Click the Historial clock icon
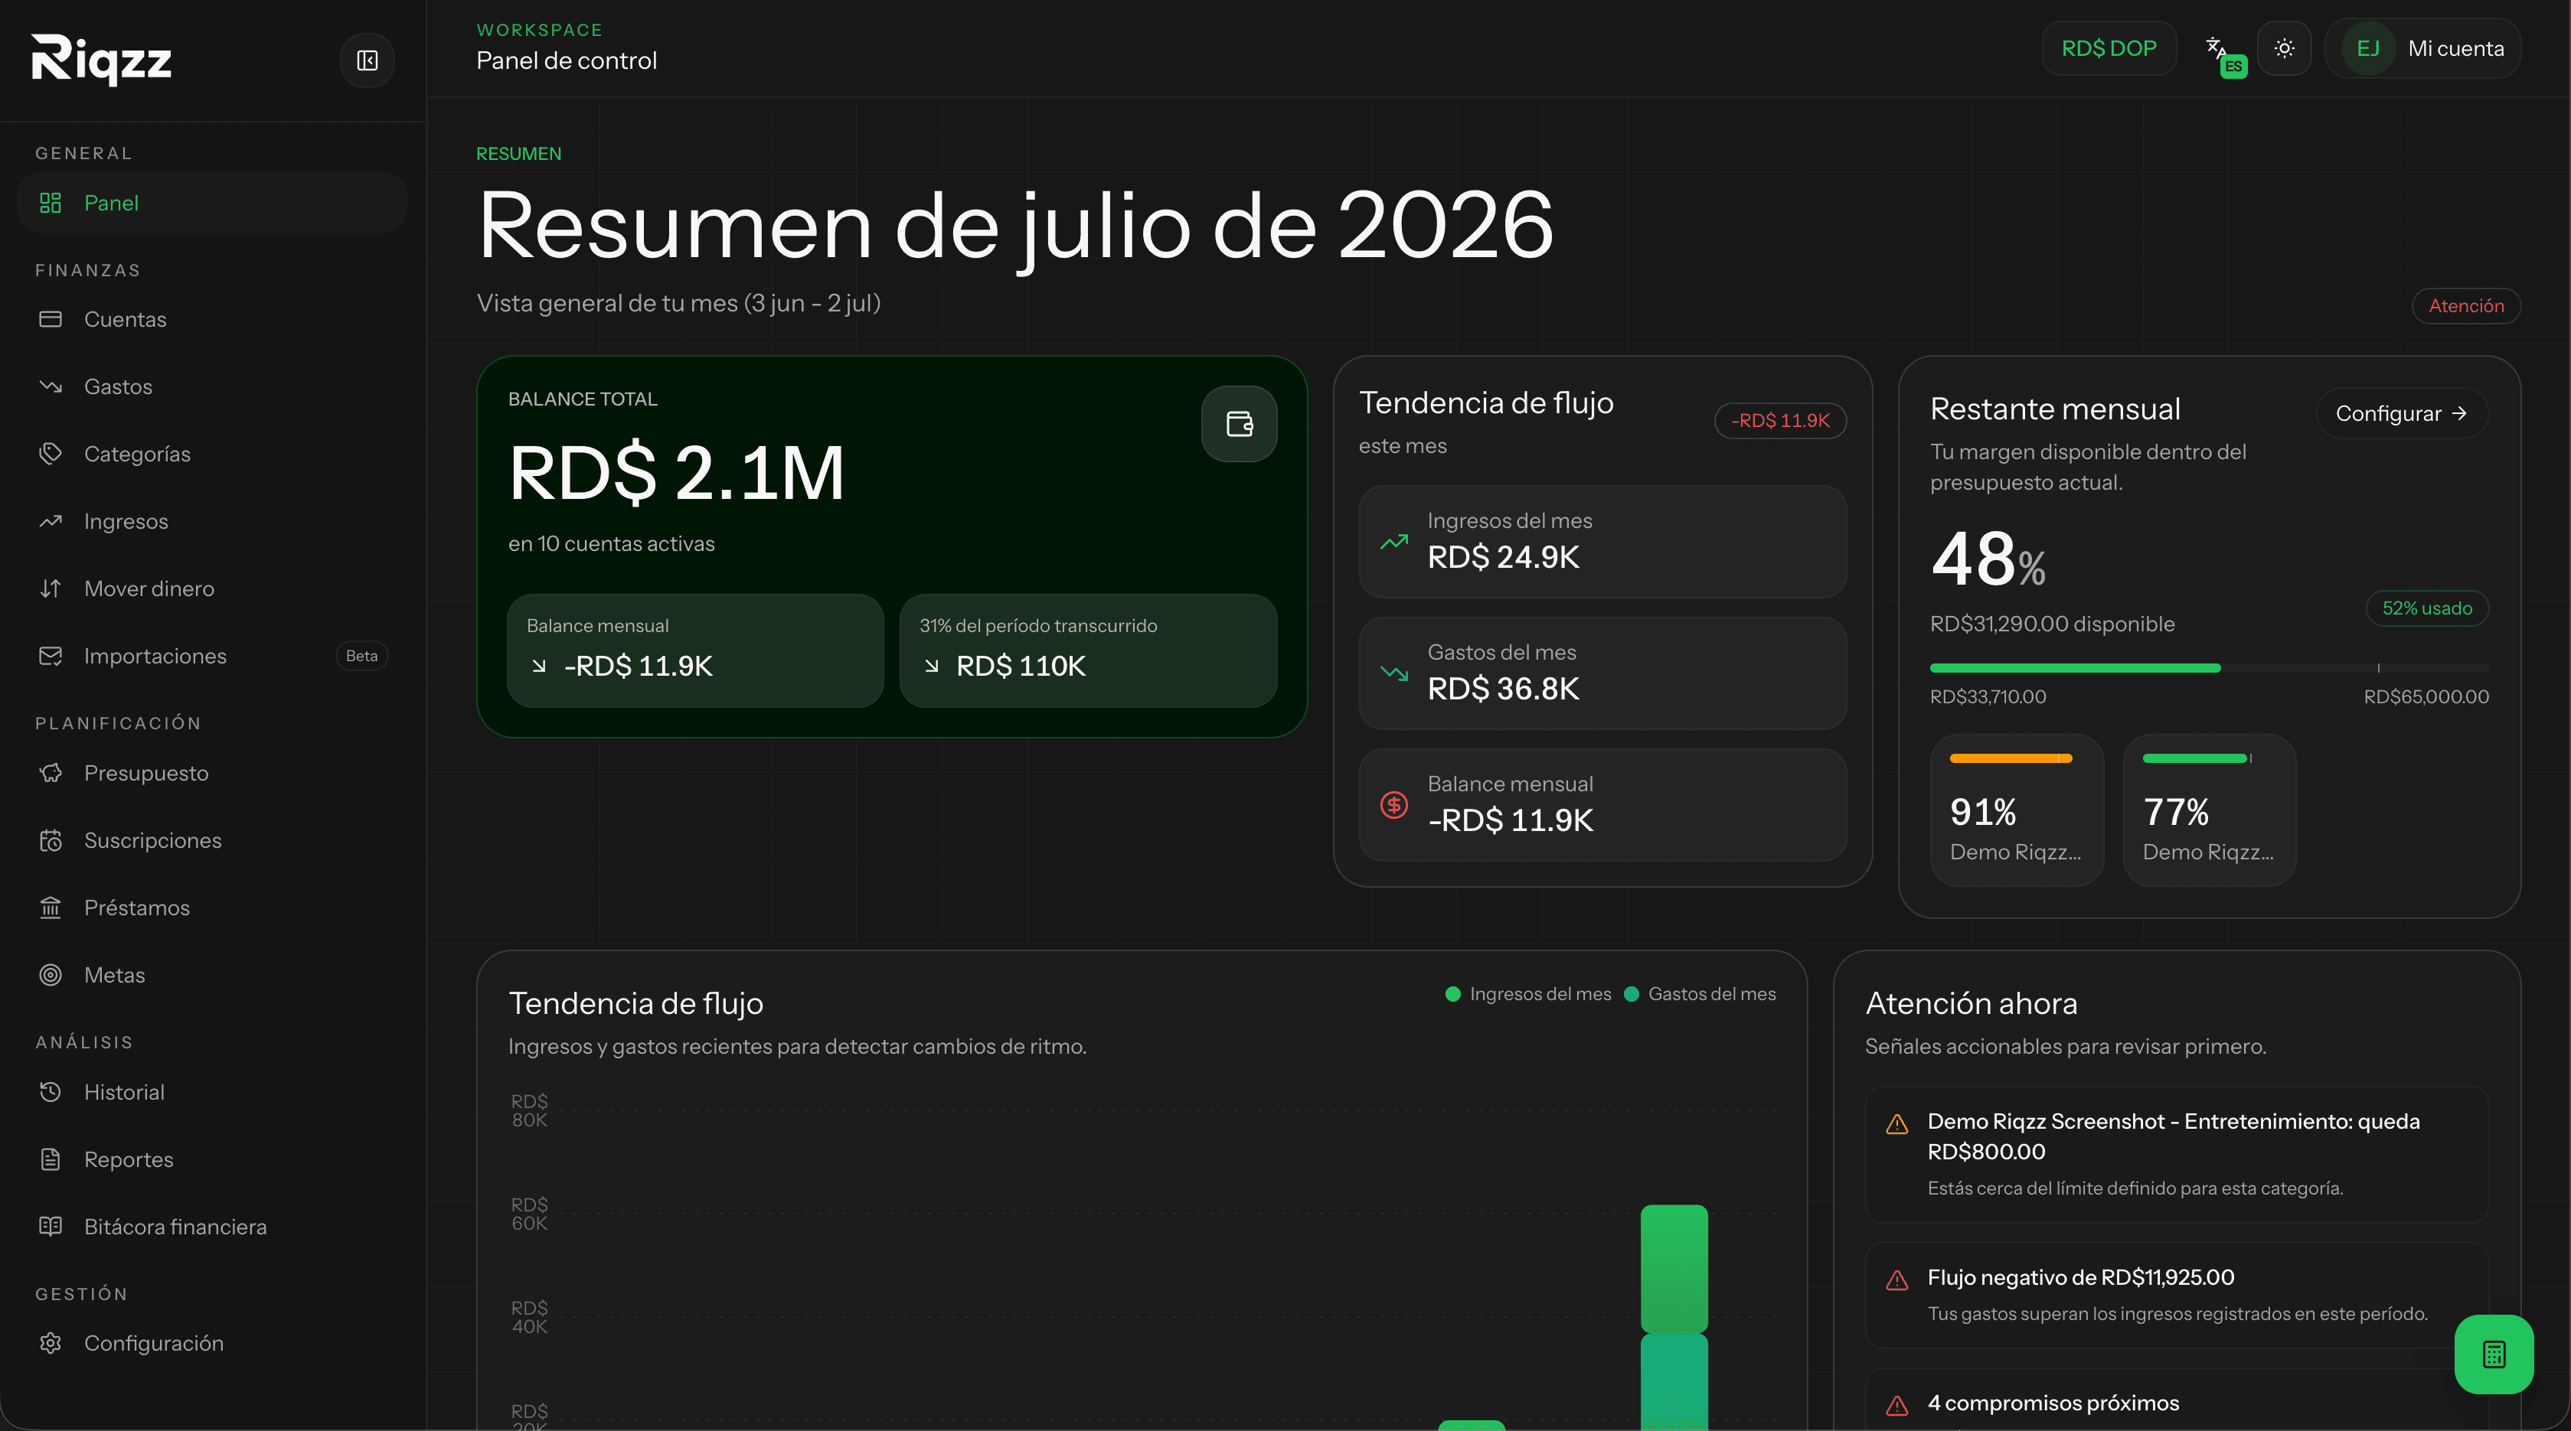 point(51,1092)
